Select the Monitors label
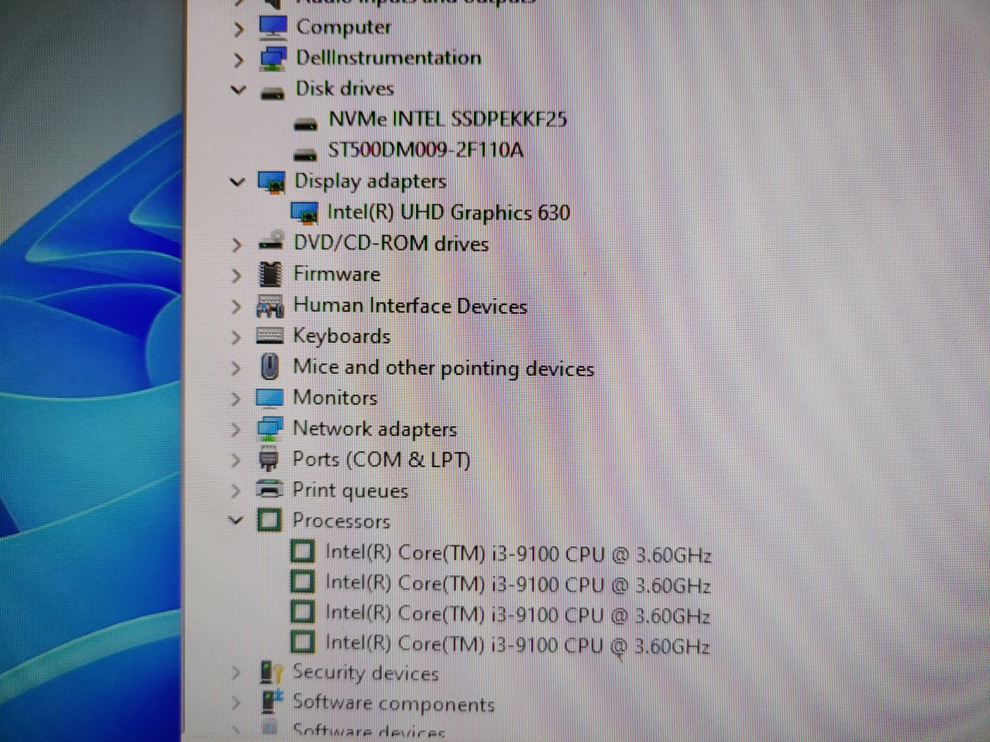The height and width of the screenshot is (742, 990). pos(335,398)
